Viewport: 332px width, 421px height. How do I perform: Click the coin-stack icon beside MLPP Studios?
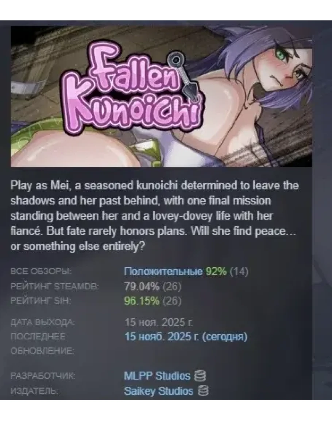click(200, 375)
